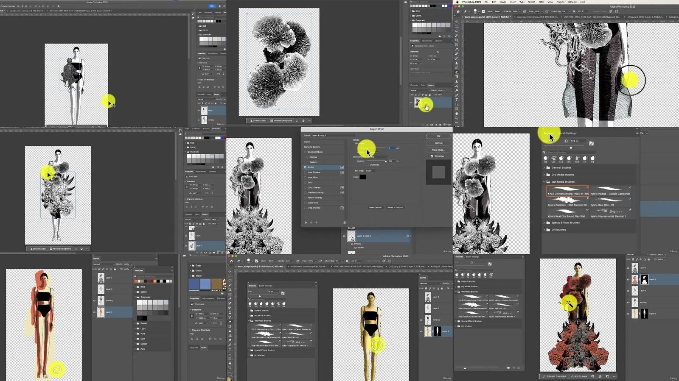The height and width of the screenshot is (381, 679).
Task: Click the fx icon at Layer Style dialog bottom
Action: 306,222
